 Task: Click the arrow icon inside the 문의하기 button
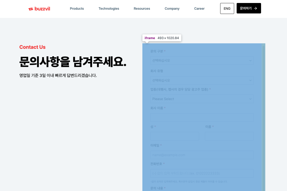[256, 8]
